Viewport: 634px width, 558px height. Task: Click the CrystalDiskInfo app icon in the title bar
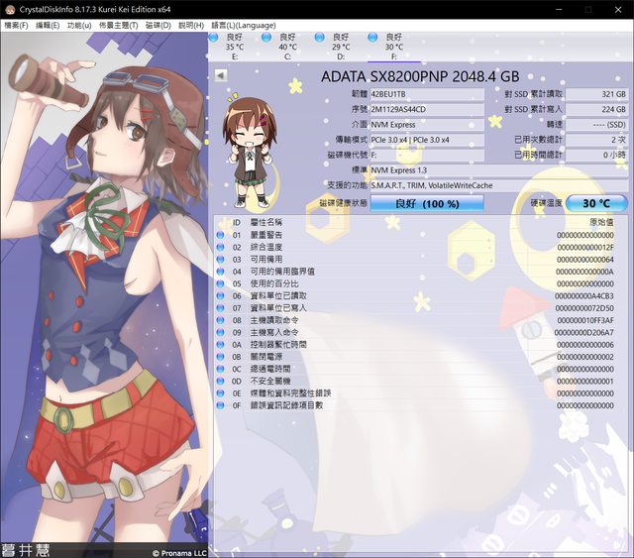tap(9, 8)
